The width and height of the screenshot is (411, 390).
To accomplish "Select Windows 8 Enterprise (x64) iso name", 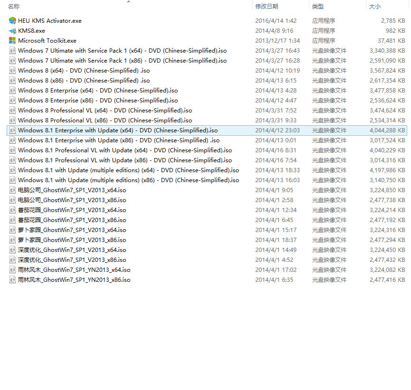I will pos(98,91).
